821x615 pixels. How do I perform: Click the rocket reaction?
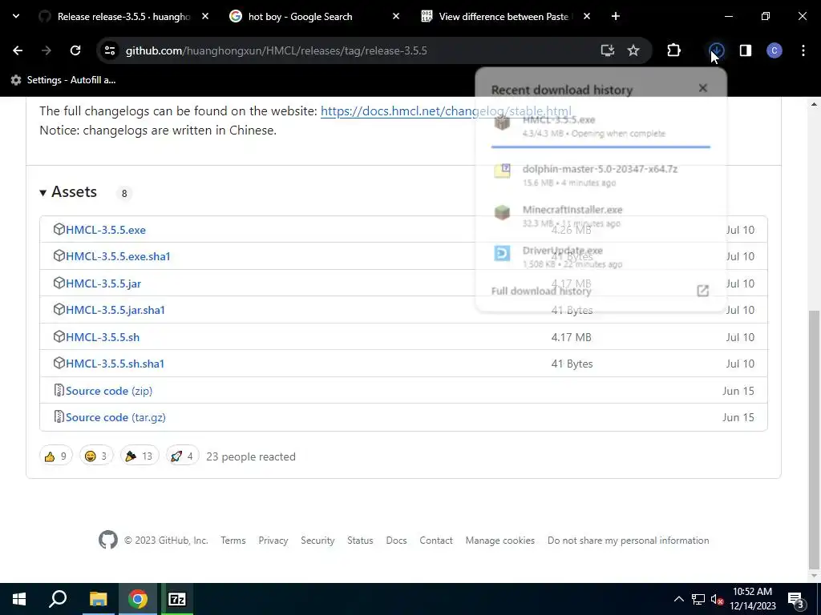pyautogui.click(x=182, y=456)
